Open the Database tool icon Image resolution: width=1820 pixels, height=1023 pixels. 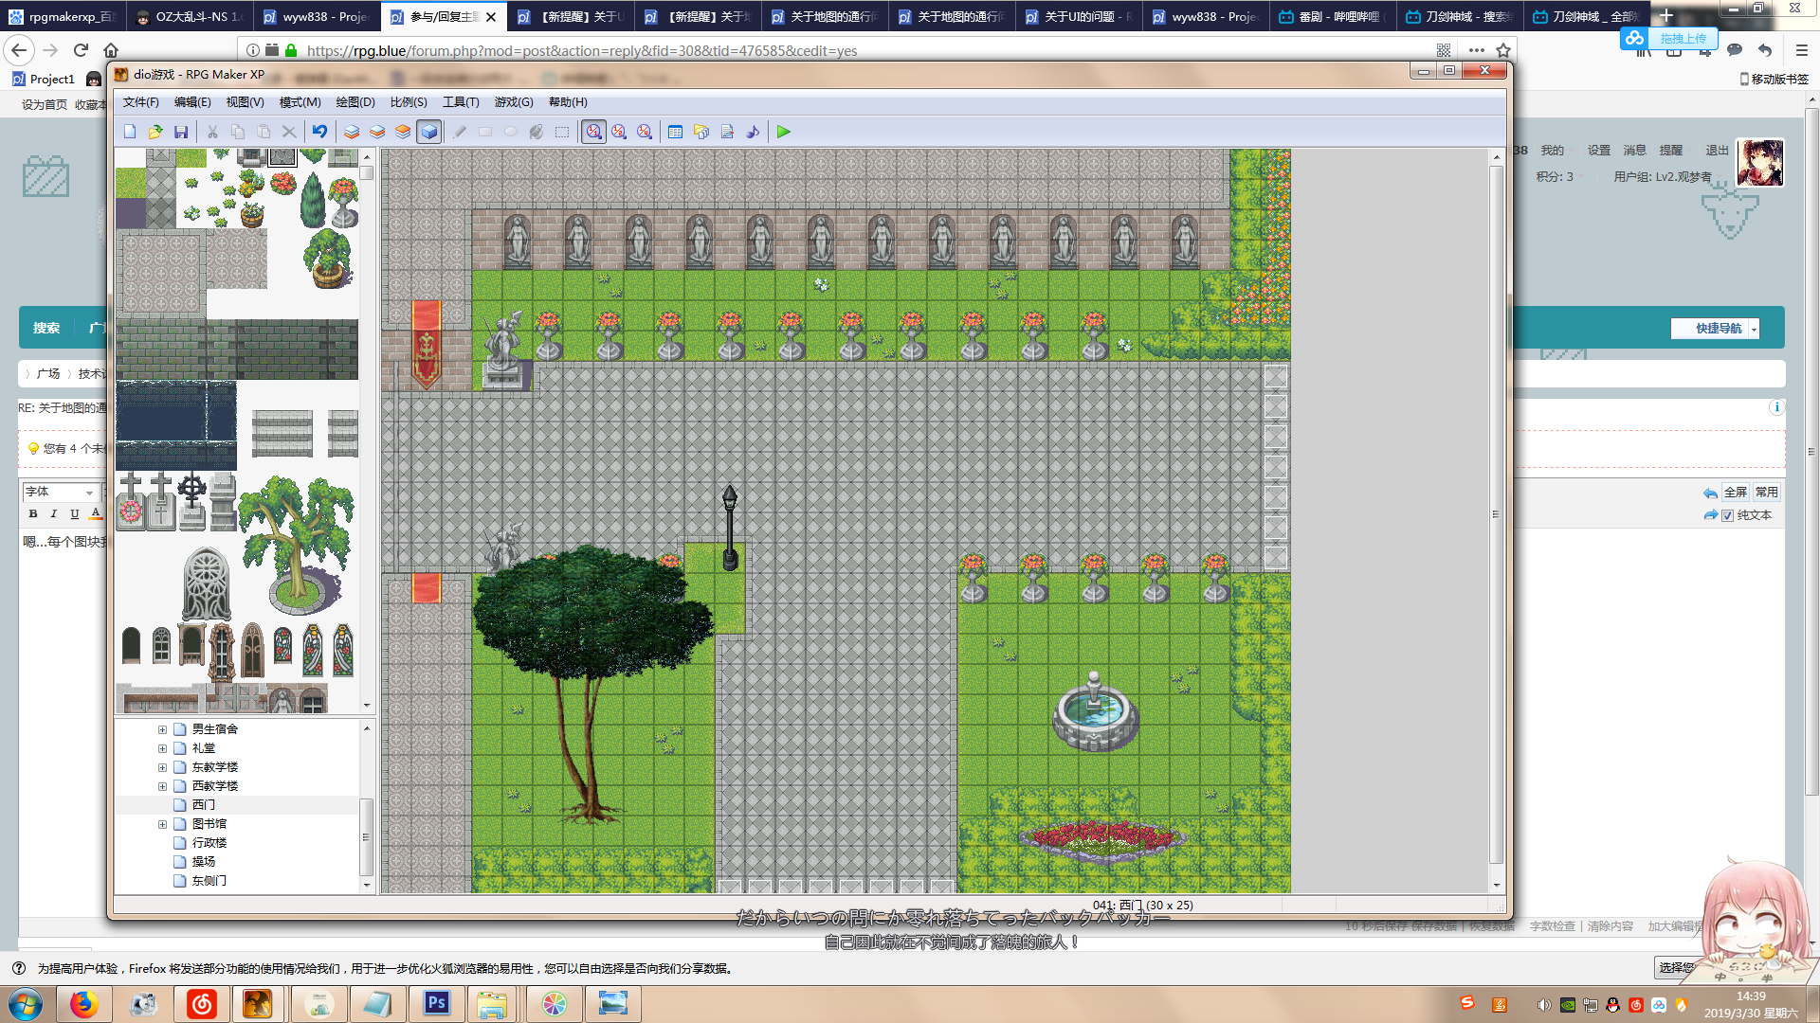[675, 132]
